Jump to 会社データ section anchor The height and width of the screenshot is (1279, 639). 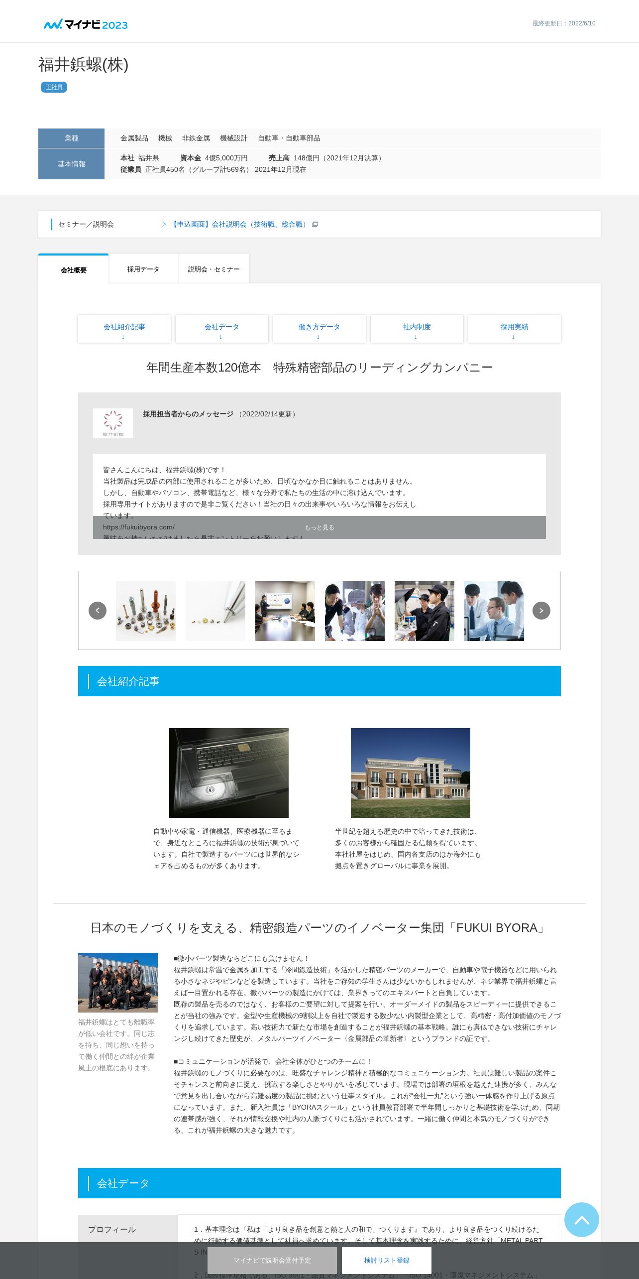coord(222,329)
